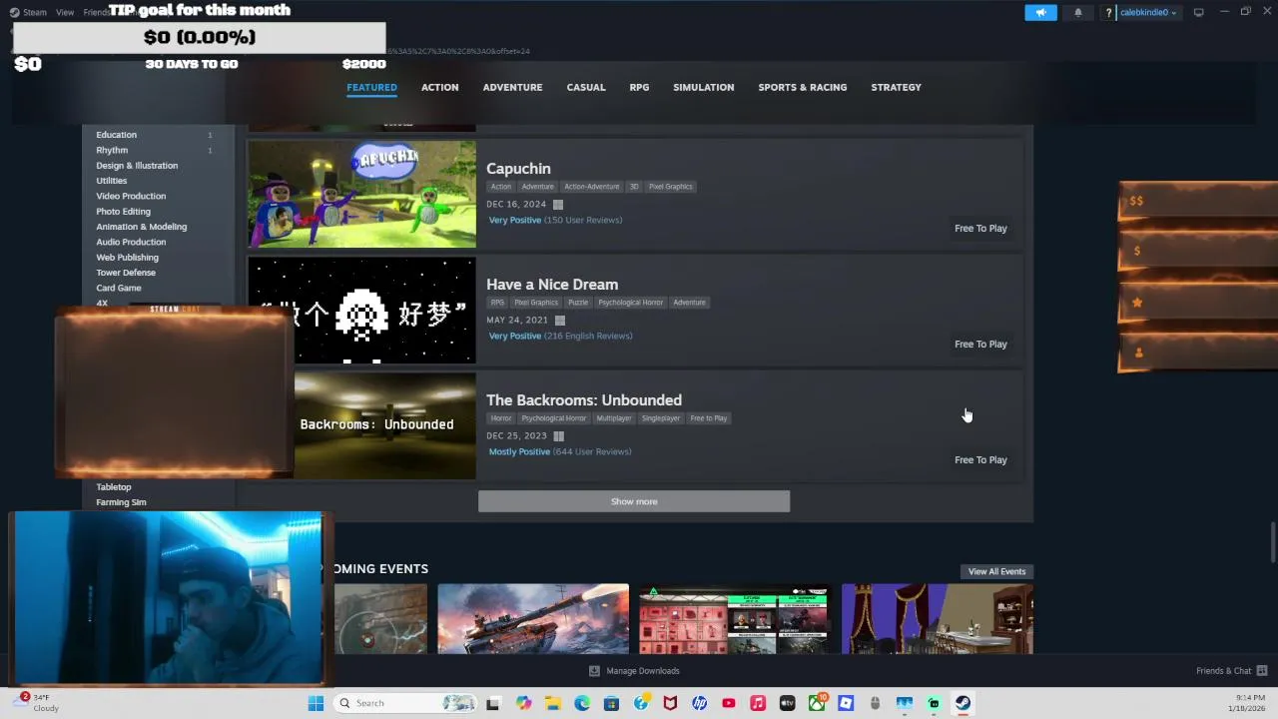The image size is (1278, 719).
Task: Open the Friends & Chat label
Action: [x=1223, y=671]
